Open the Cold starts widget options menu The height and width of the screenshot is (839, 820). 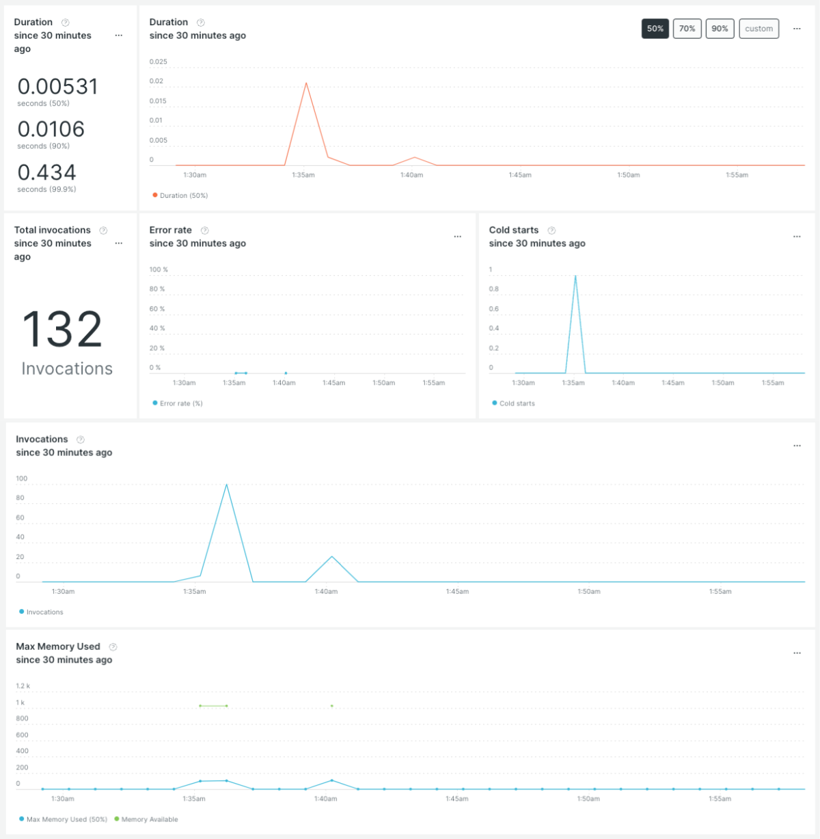pos(797,237)
